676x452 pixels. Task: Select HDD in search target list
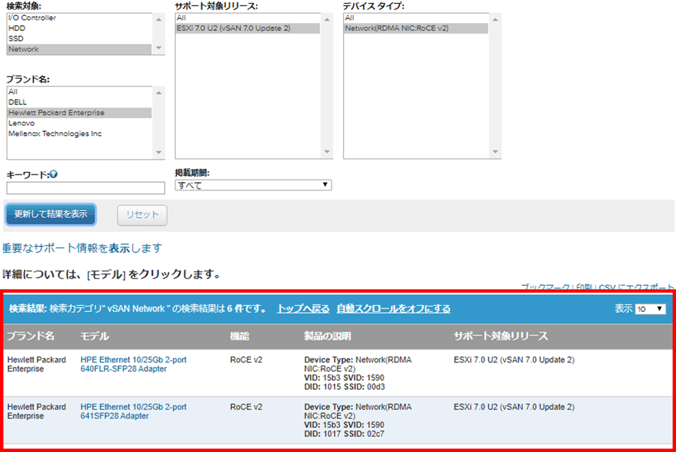pos(79,28)
